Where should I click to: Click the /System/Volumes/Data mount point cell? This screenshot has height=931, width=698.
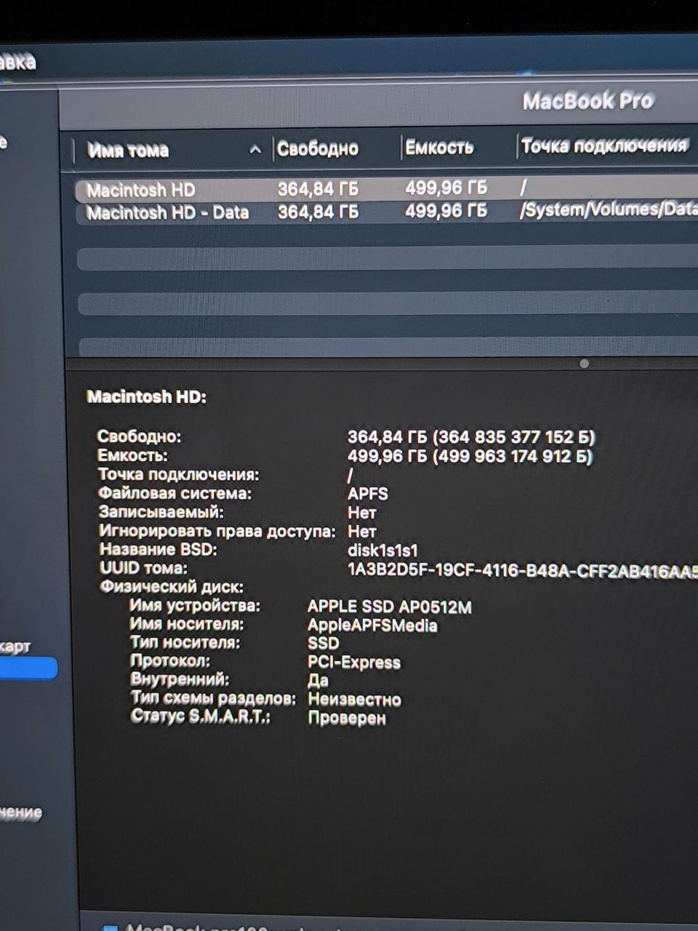click(x=609, y=209)
